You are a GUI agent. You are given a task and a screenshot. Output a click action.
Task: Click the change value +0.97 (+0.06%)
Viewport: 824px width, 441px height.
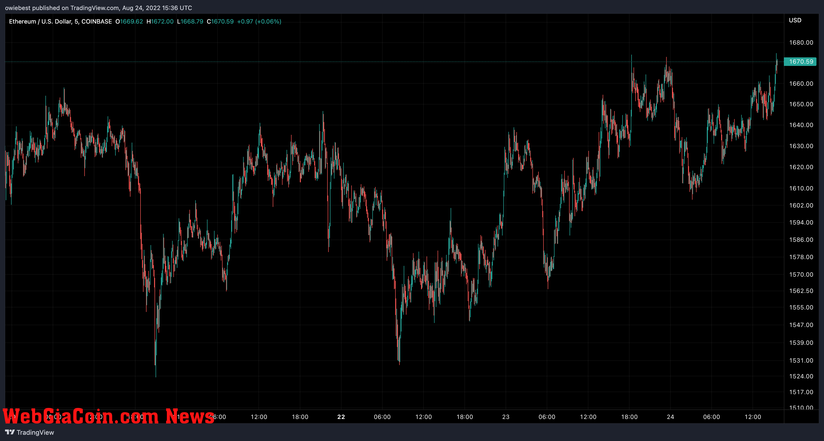(x=259, y=21)
